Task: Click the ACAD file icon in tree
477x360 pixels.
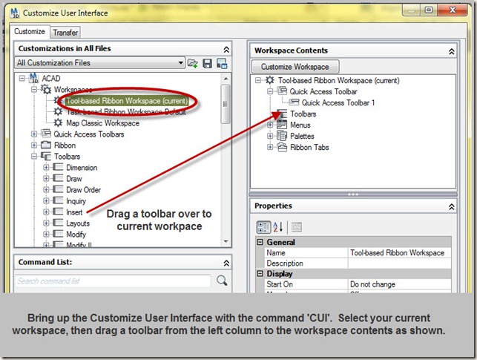Action: pyautogui.click(x=34, y=78)
